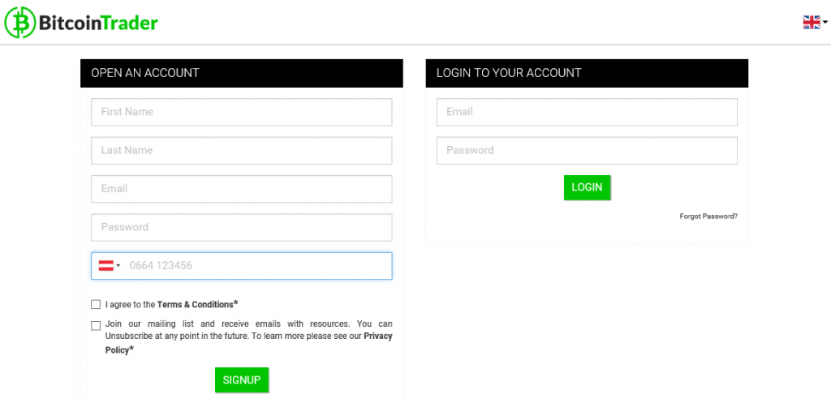Select the signup Email input field
This screenshot has width=831, height=403.
click(242, 189)
